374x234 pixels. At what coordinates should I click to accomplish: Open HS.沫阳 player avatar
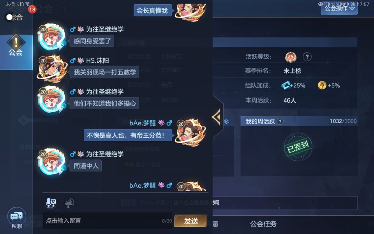(x=51, y=68)
